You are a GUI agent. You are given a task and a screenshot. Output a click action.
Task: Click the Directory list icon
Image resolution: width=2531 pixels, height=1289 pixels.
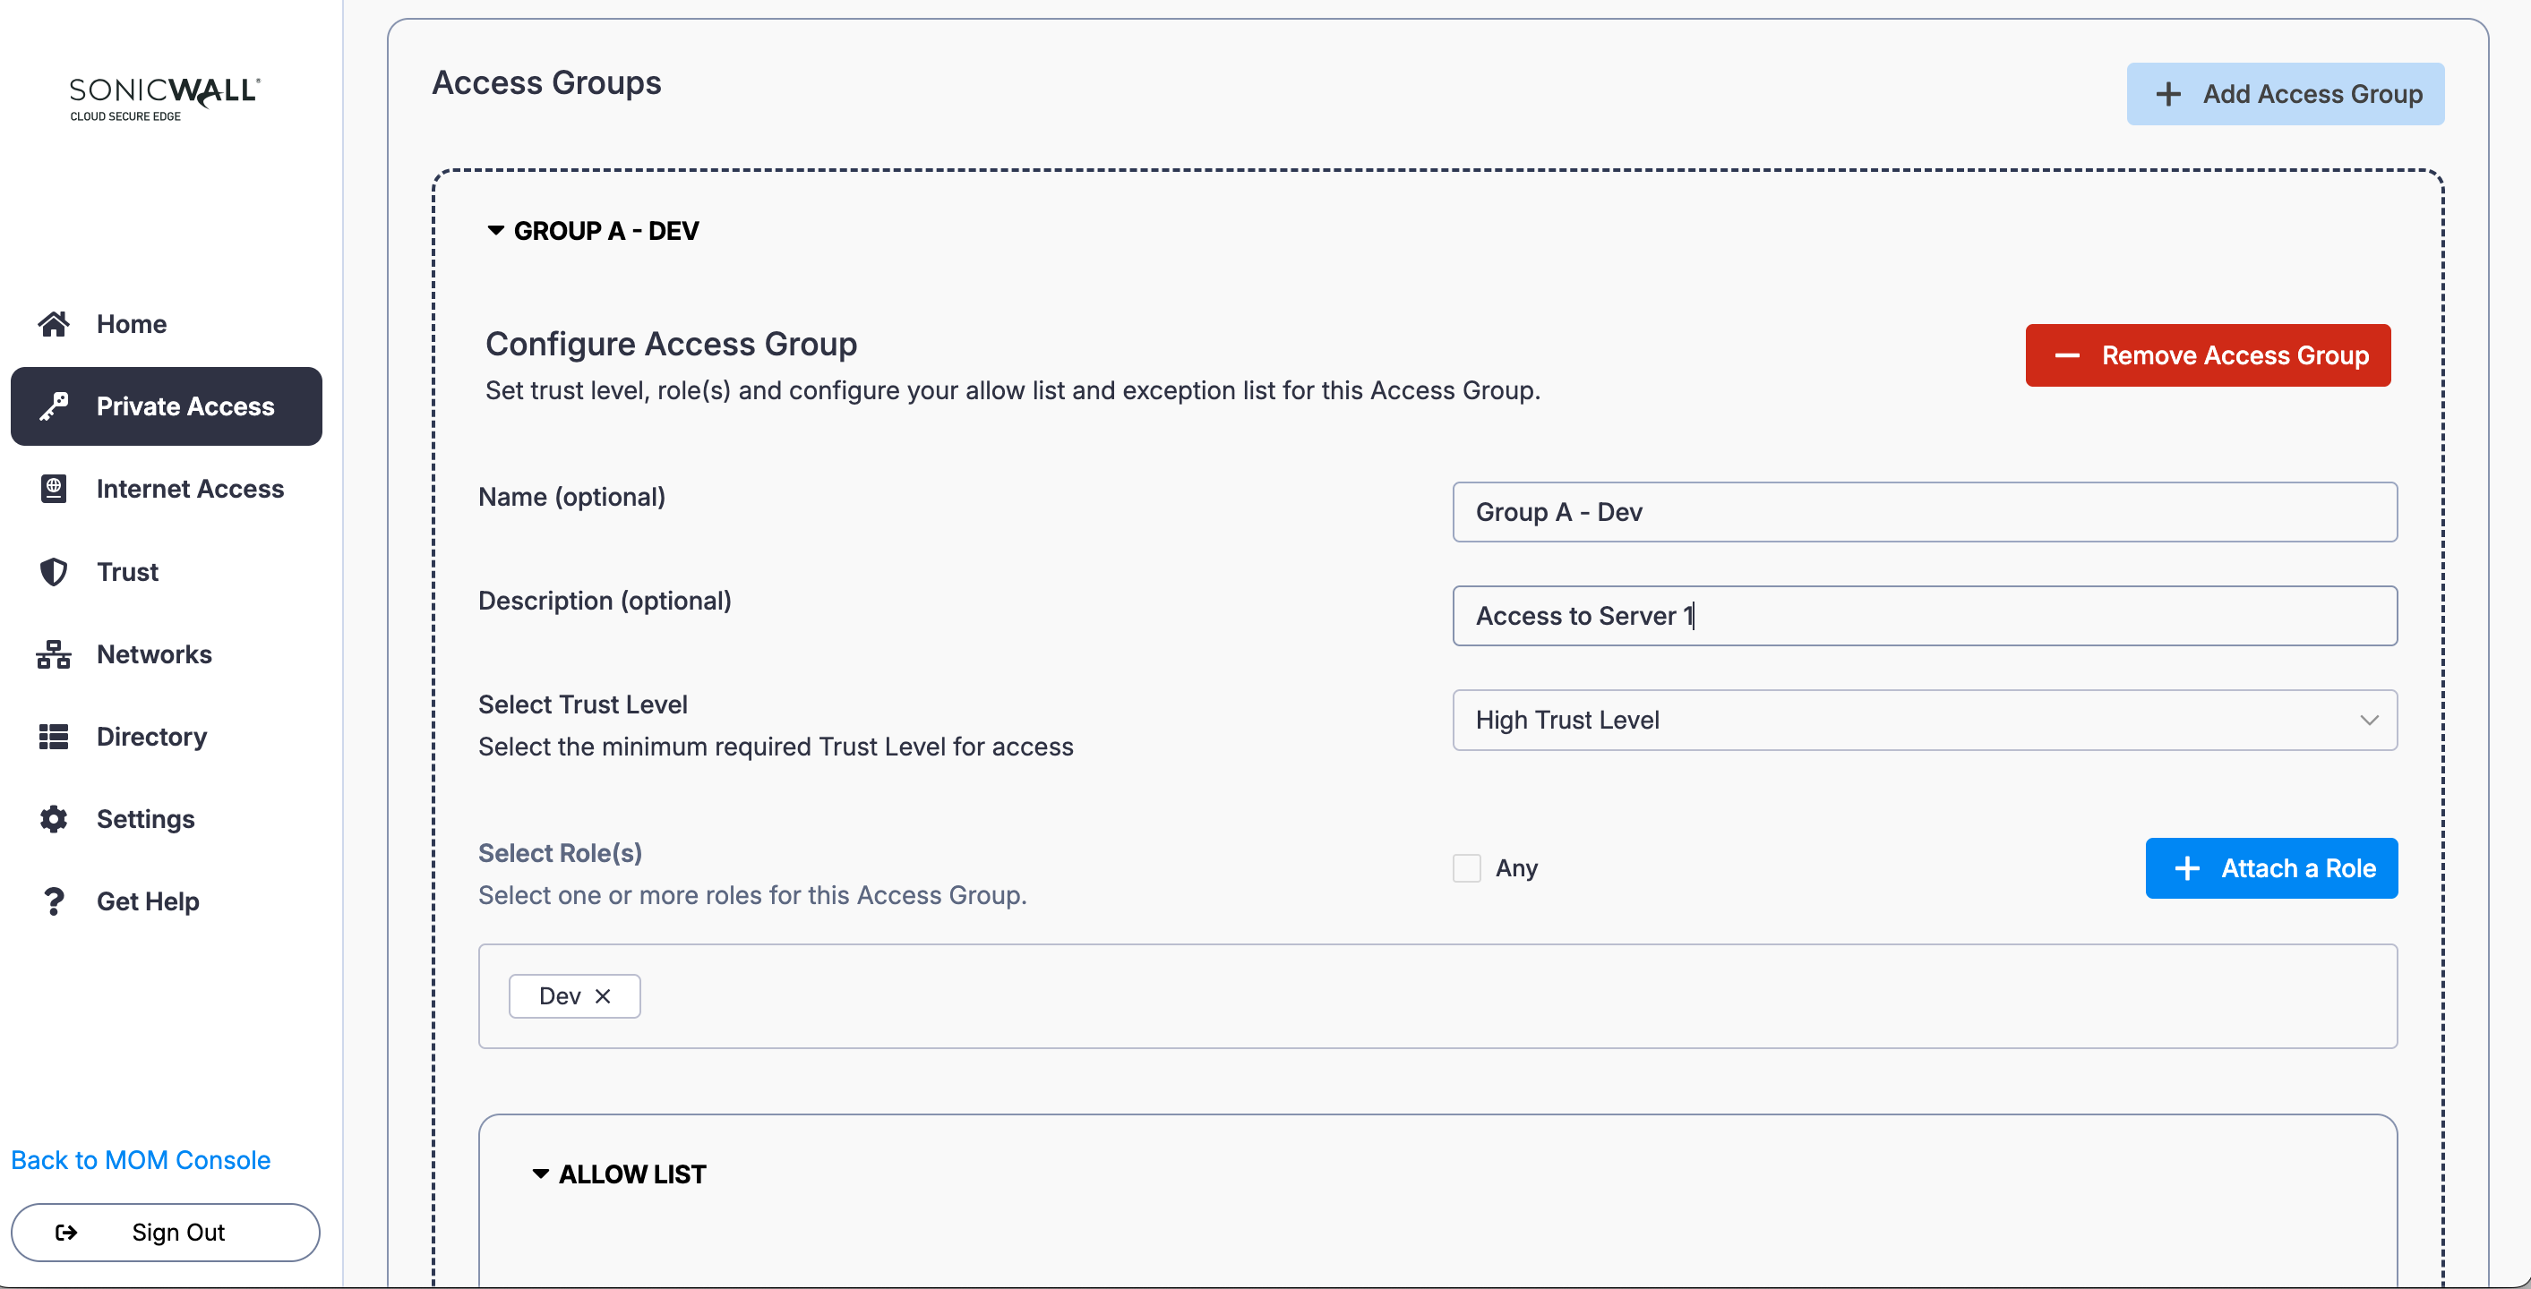(53, 737)
